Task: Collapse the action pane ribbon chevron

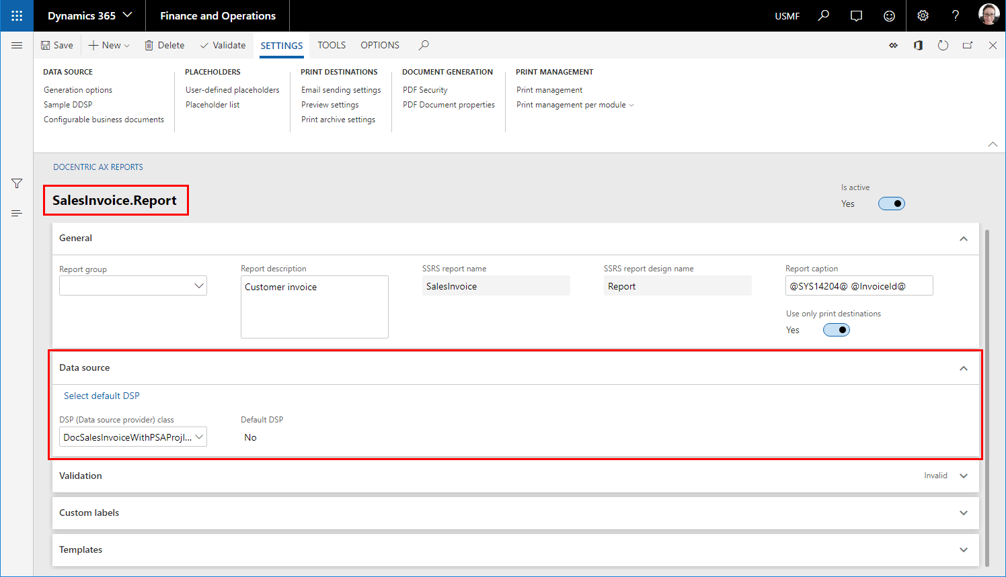Action: click(993, 144)
